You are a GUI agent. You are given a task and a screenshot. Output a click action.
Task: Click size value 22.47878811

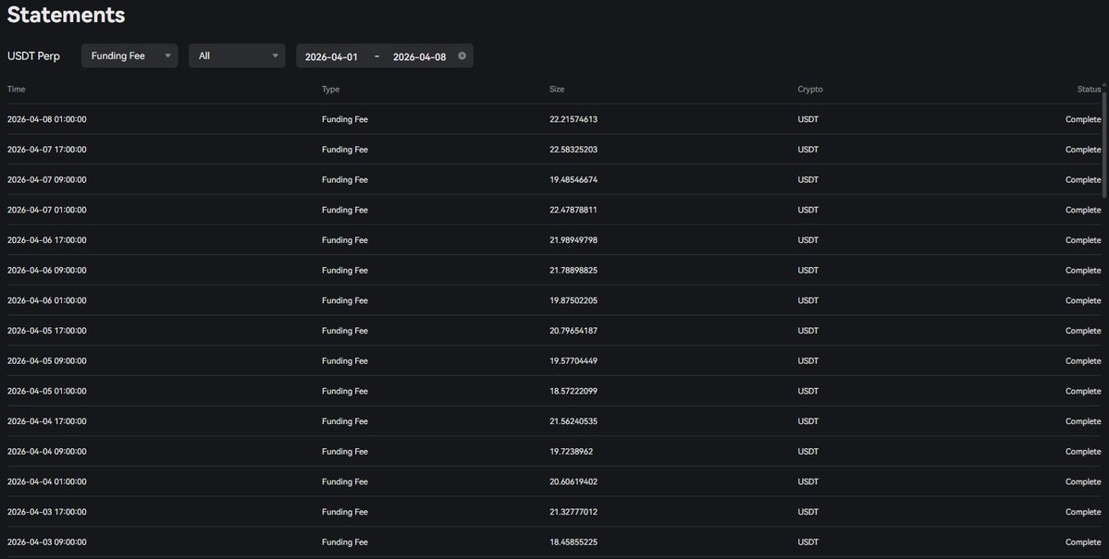click(x=573, y=210)
